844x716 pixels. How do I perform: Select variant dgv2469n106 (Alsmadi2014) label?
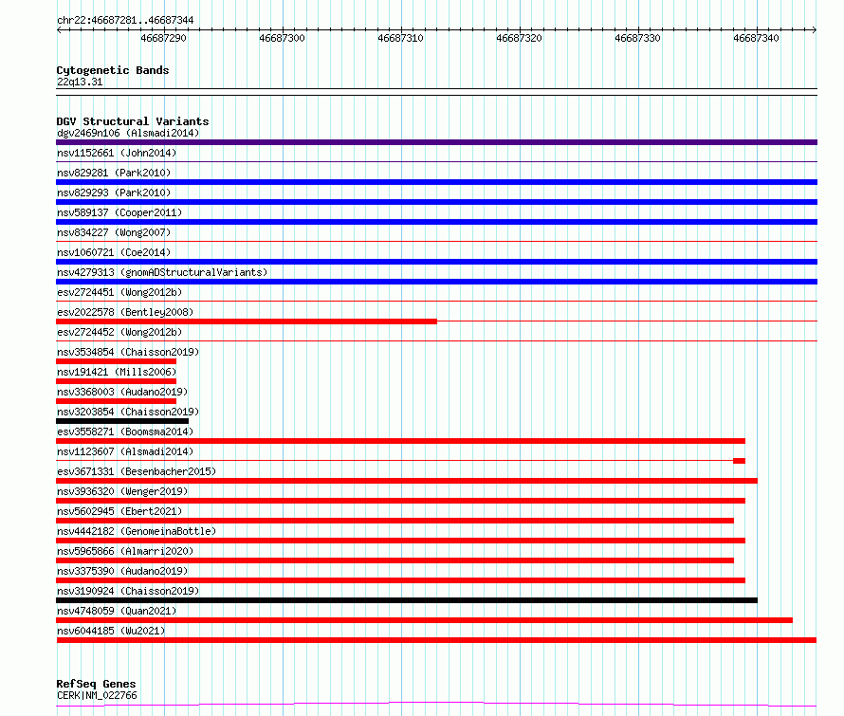click(x=128, y=133)
